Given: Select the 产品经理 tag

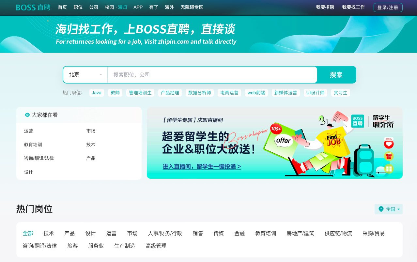Looking at the screenshot, I should click(x=170, y=93).
